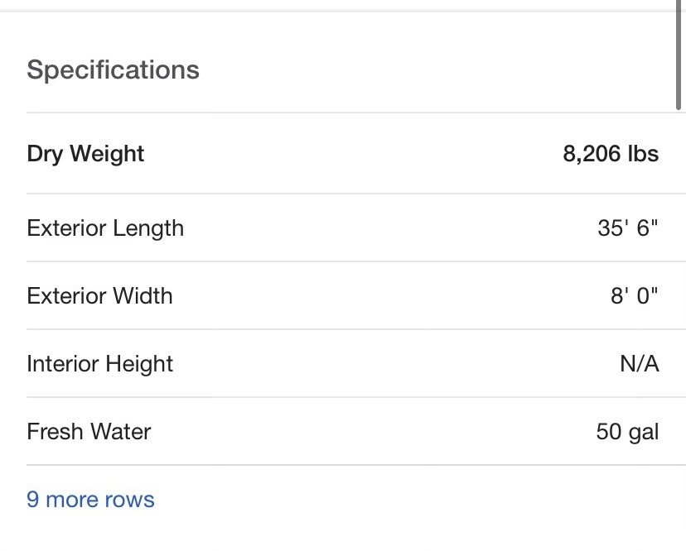Screen dimensions: 686x551
Task: Select the Interior Height label
Action: [99, 364]
